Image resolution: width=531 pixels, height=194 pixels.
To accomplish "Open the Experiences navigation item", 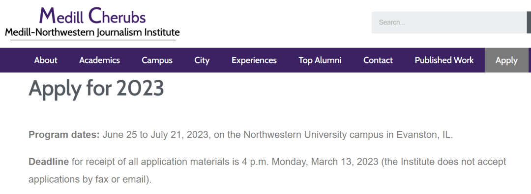I will coord(254,60).
